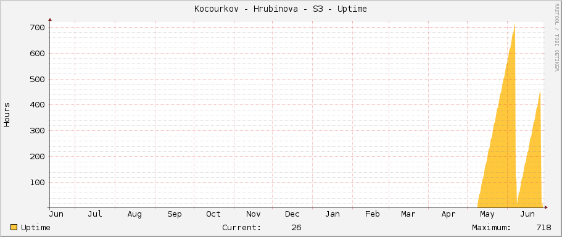The image size is (562, 237).
Task: Click the 'Jul' x-axis label
Action: (95, 214)
